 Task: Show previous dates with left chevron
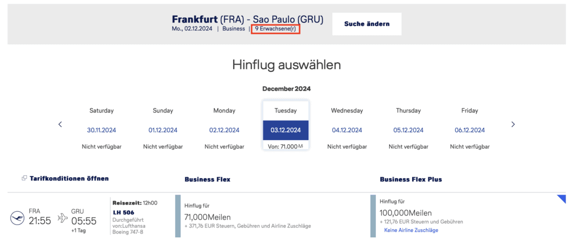tap(60, 124)
